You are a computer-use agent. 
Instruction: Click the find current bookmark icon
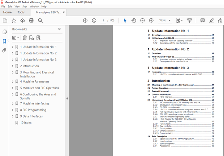click(x=38, y=38)
